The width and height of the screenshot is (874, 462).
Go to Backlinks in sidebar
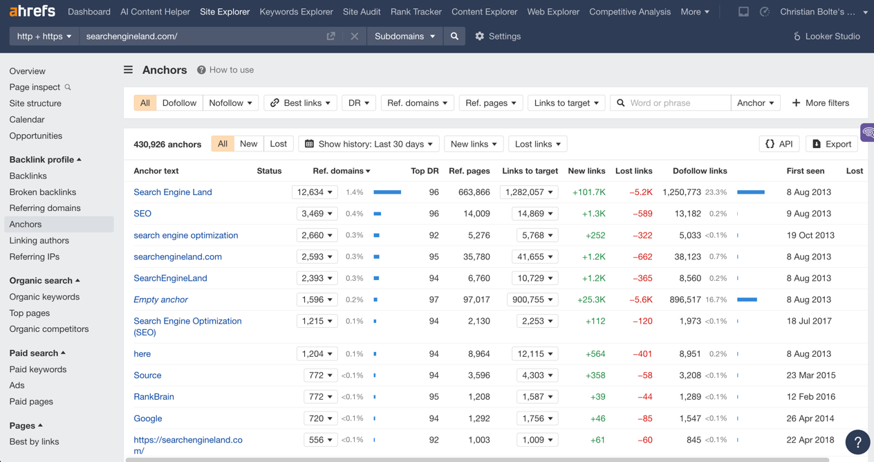click(28, 176)
